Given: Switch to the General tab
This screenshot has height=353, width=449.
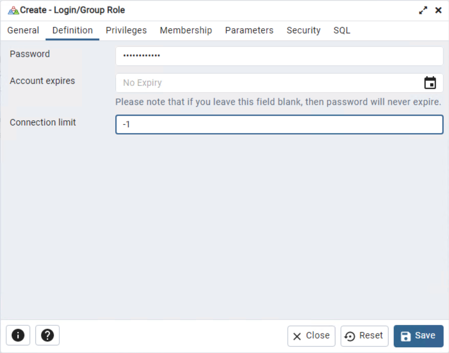Looking at the screenshot, I should pyautogui.click(x=23, y=31).
